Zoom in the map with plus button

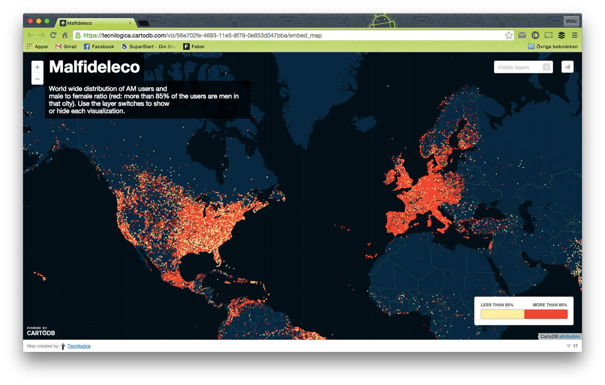point(37,68)
